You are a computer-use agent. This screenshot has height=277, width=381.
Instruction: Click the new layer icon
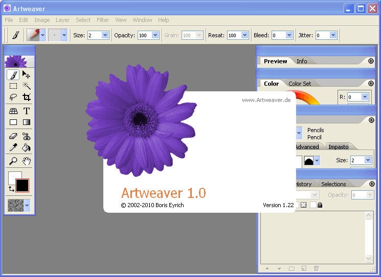[x=304, y=268]
